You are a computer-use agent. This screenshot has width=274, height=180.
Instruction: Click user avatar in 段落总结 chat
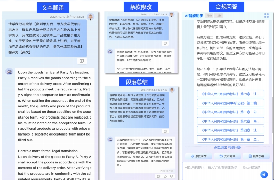coord(172,90)
